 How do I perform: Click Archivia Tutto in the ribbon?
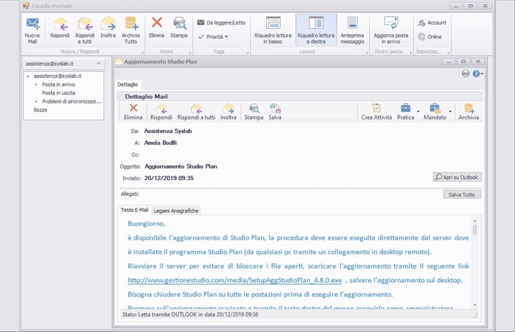[131, 24]
